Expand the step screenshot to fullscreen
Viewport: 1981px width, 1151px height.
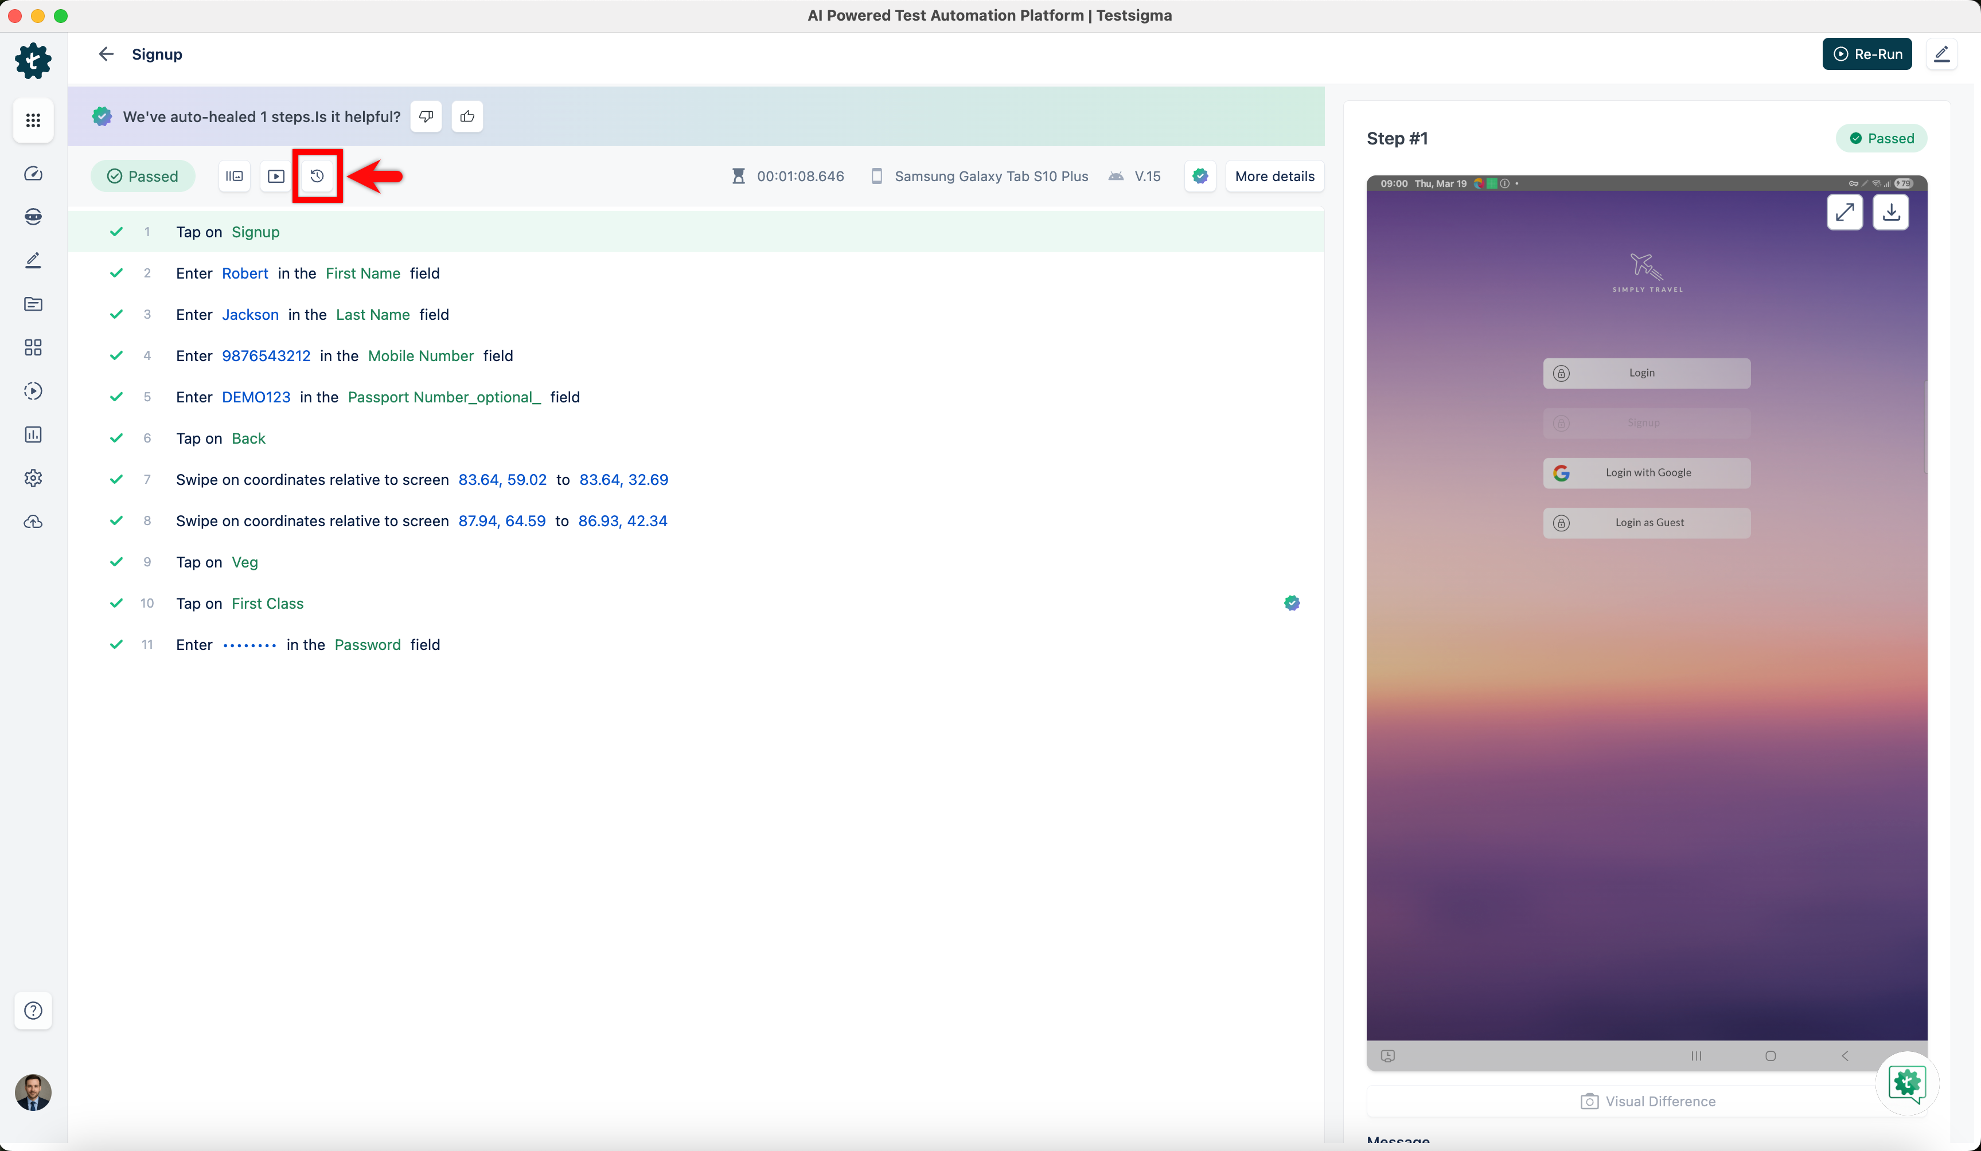click(x=1844, y=212)
